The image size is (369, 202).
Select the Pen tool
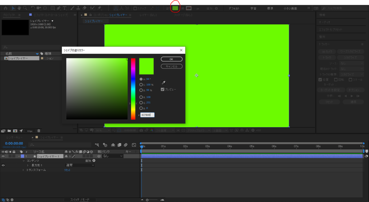(x=58, y=8)
